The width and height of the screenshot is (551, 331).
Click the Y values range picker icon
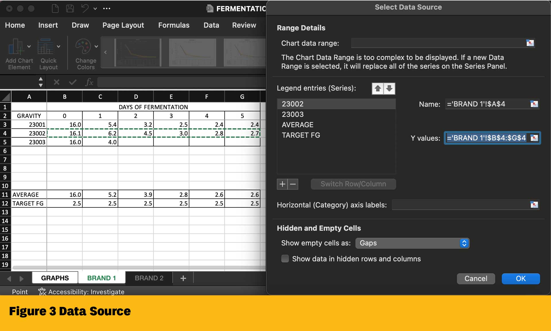534,138
